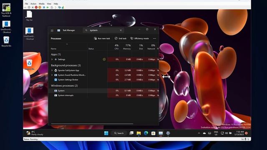
Task: Expand the Settings app process row
Action: [x=52, y=59]
